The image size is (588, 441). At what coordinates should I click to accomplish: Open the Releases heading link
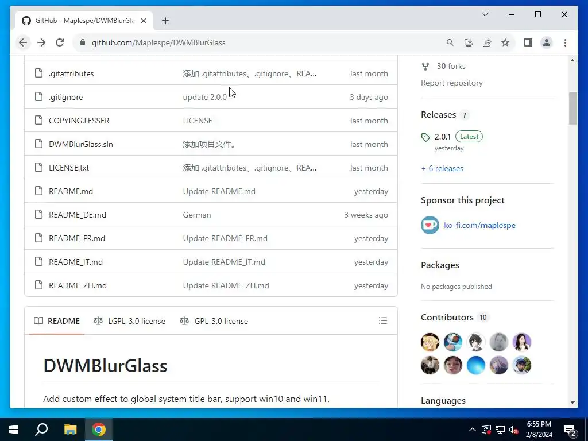[438, 115]
